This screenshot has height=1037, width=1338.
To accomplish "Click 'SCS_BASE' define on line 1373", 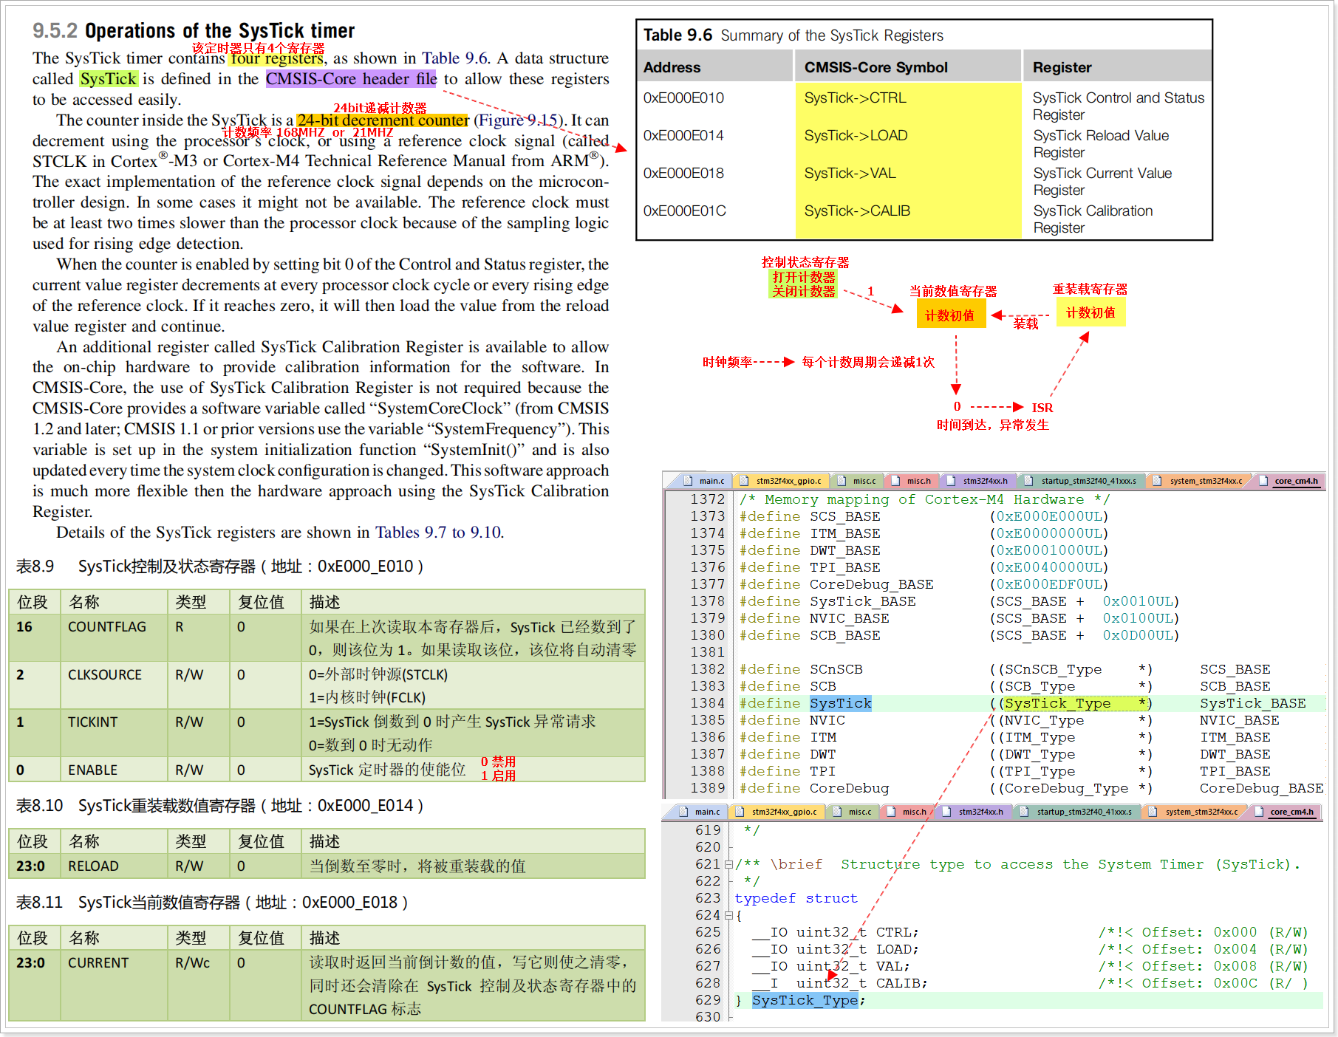I will pyautogui.click(x=845, y=516).
